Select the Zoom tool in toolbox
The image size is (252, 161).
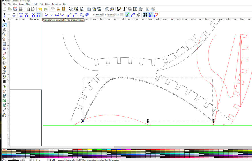(x=4, y=34)
